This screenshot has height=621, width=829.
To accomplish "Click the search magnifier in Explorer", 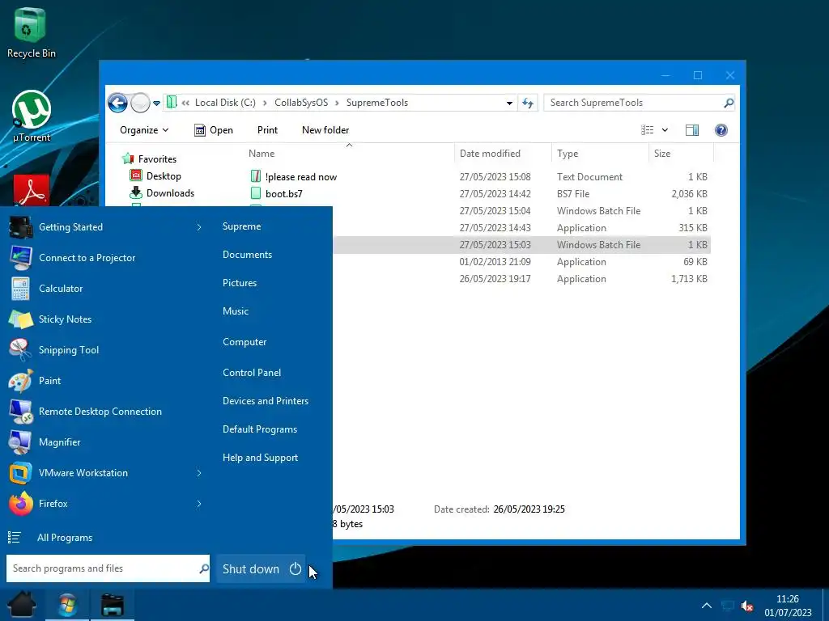I will 729,103.
